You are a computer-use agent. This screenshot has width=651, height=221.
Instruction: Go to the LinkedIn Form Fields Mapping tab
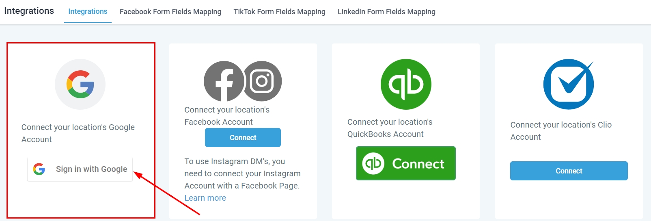(386, 12)
